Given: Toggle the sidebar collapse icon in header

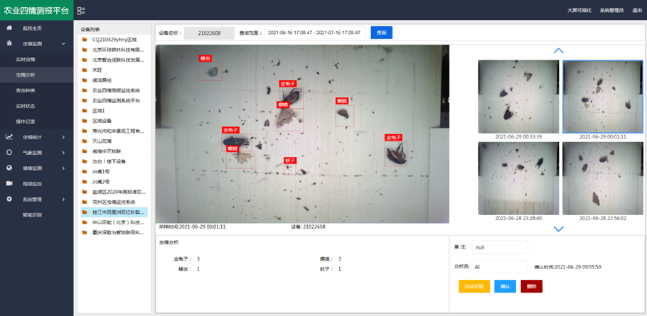Looking at the screenshot, I should pyautogui.click(x=81, y=11).
